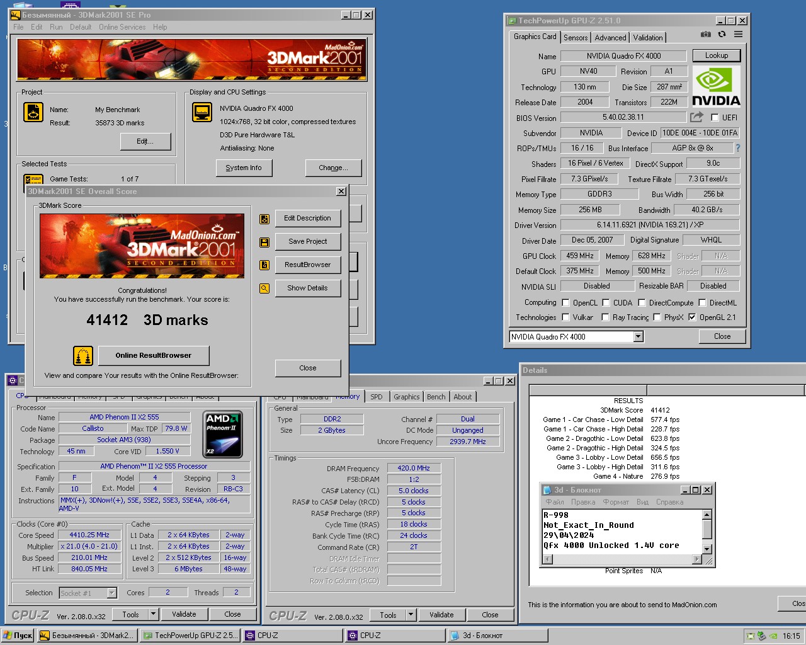Click the Bus Interface question mark icon
The height and width of the screenshot is (645, 806).
[x=737, y=148]
